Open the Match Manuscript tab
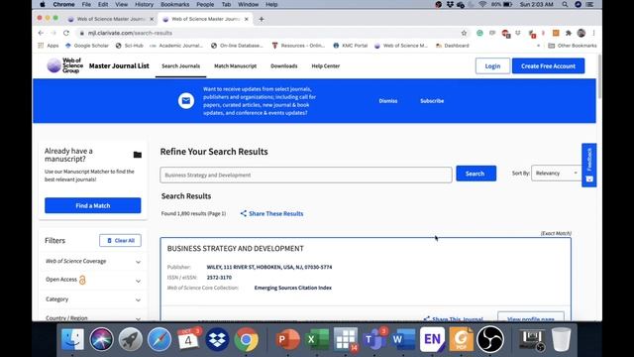The height and width of the screenshot is (357, 634). (236, 66)
